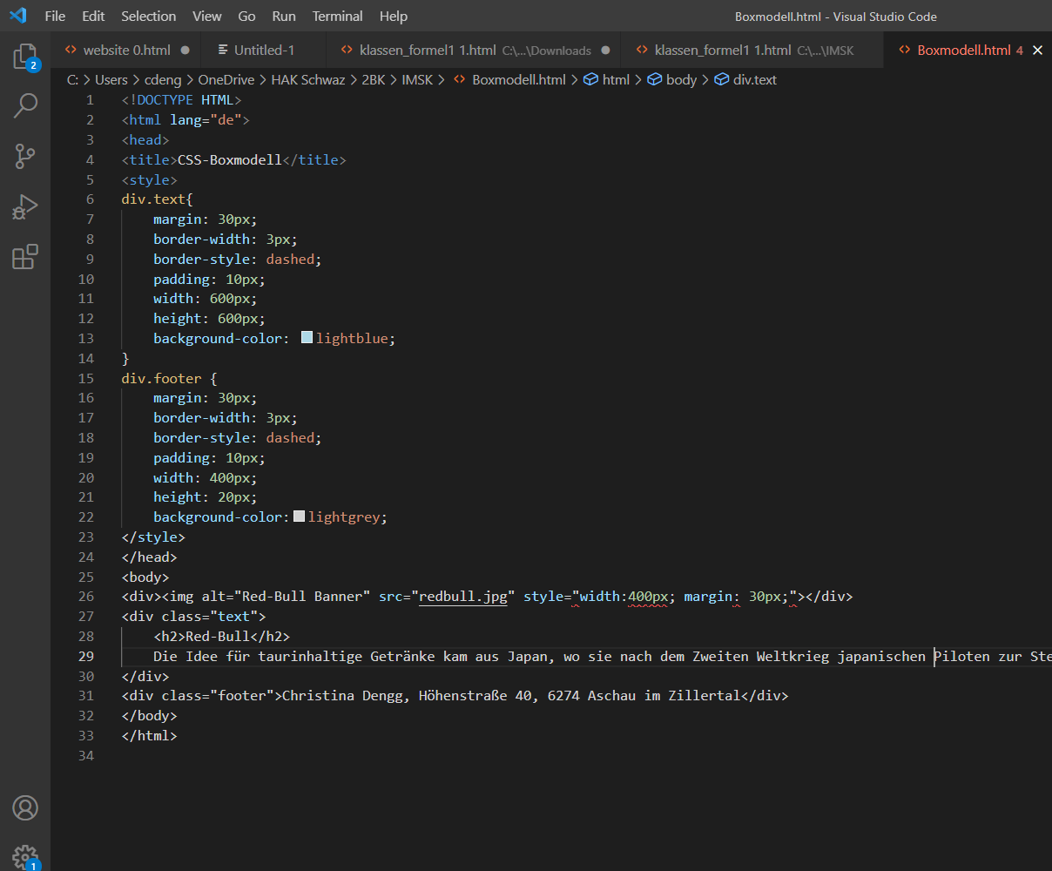Click the Accounts icon in activity bar
Image resolution: width=1052 pixels, height=871 pixels.
25,807
